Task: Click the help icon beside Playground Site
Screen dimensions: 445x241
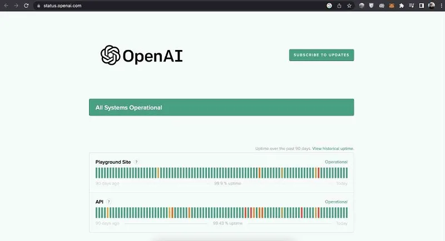Action: (x=136, y=162)
